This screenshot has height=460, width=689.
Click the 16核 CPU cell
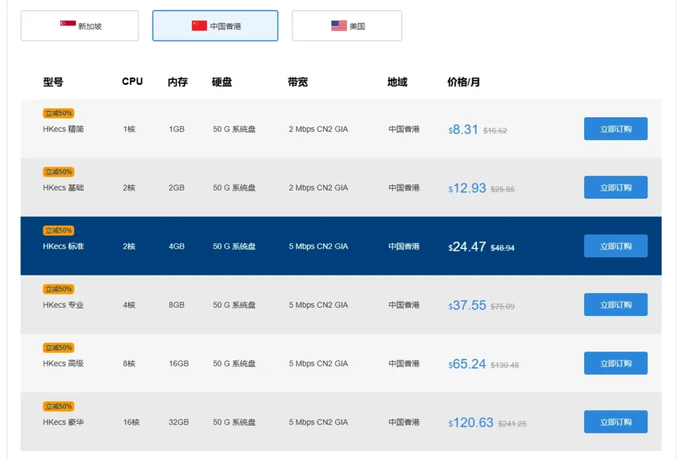coord(131,422)
